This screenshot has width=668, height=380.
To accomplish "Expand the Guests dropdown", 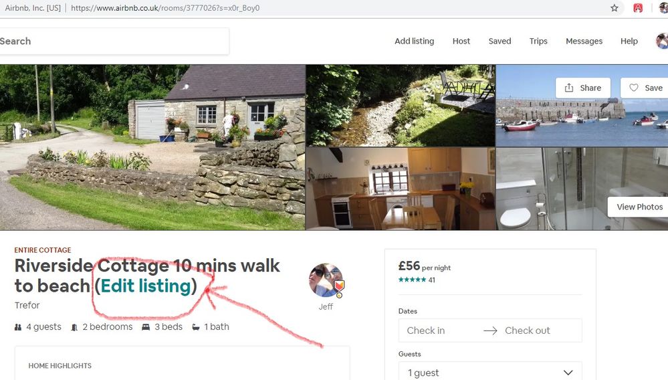I will coord(490,373).
